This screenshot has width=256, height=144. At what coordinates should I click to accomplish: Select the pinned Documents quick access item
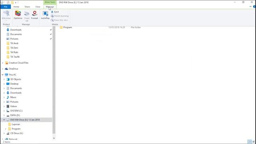coord(16,34)
